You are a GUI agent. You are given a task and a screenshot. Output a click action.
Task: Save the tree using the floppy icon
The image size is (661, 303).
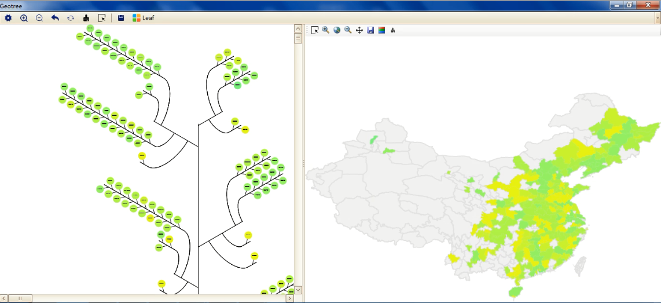pos(120,18)
